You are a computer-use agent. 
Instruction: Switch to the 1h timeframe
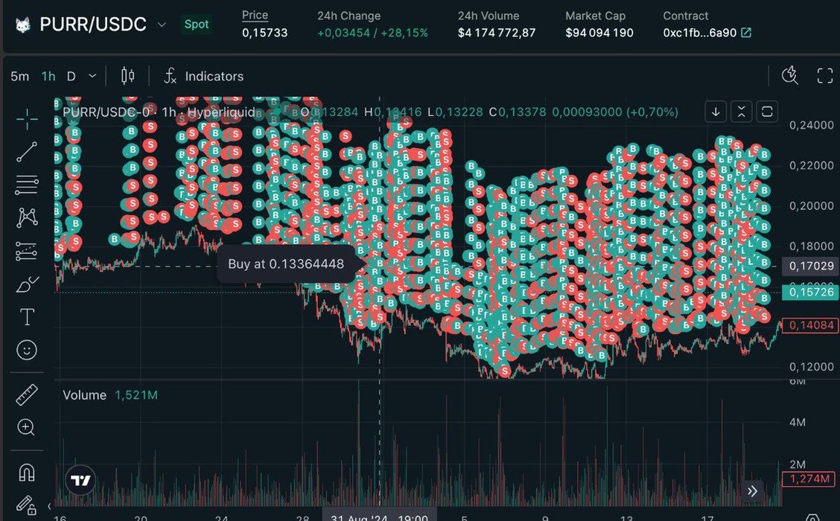tap(48, 77)
